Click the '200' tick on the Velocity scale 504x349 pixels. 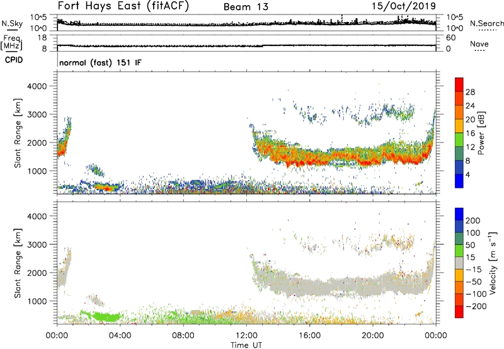[x=473, y=220]
